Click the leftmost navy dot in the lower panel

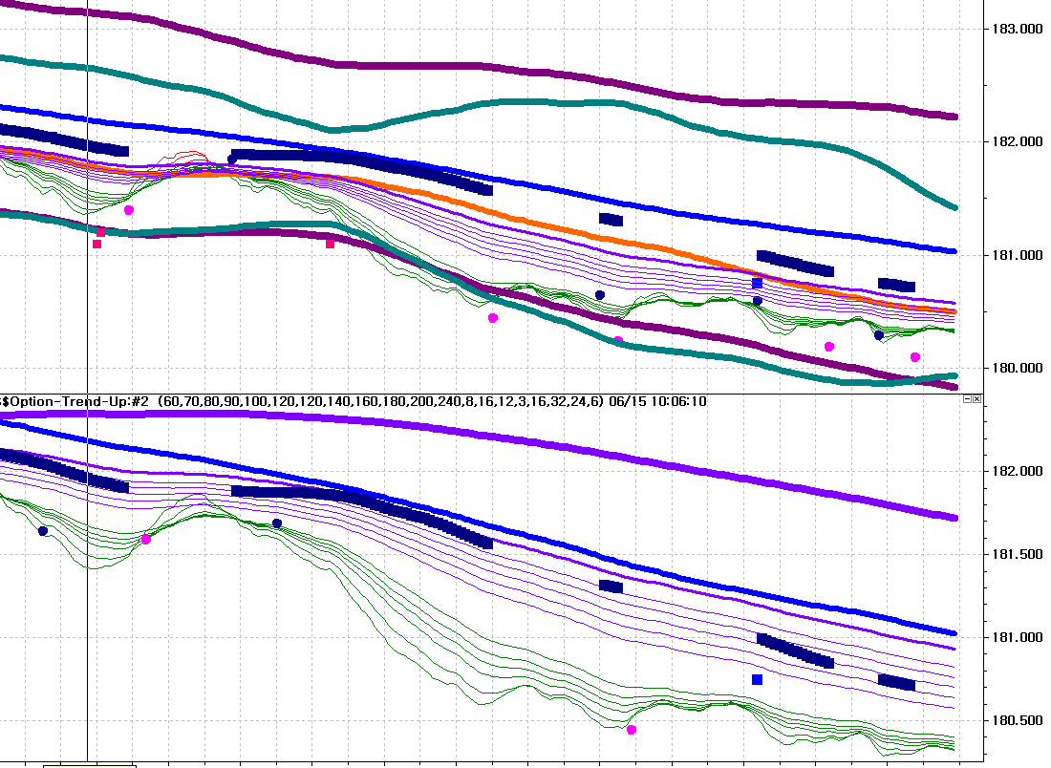click(43, 531)
